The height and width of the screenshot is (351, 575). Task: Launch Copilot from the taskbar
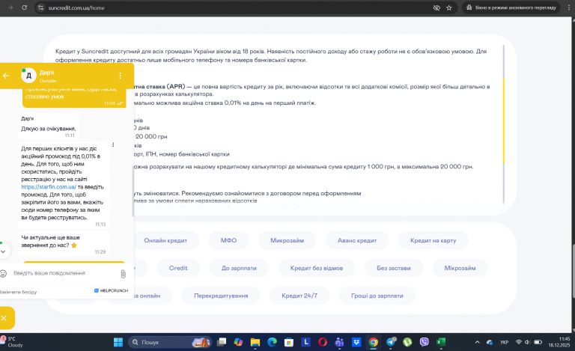pyautogui.click(x=238, y=342)
